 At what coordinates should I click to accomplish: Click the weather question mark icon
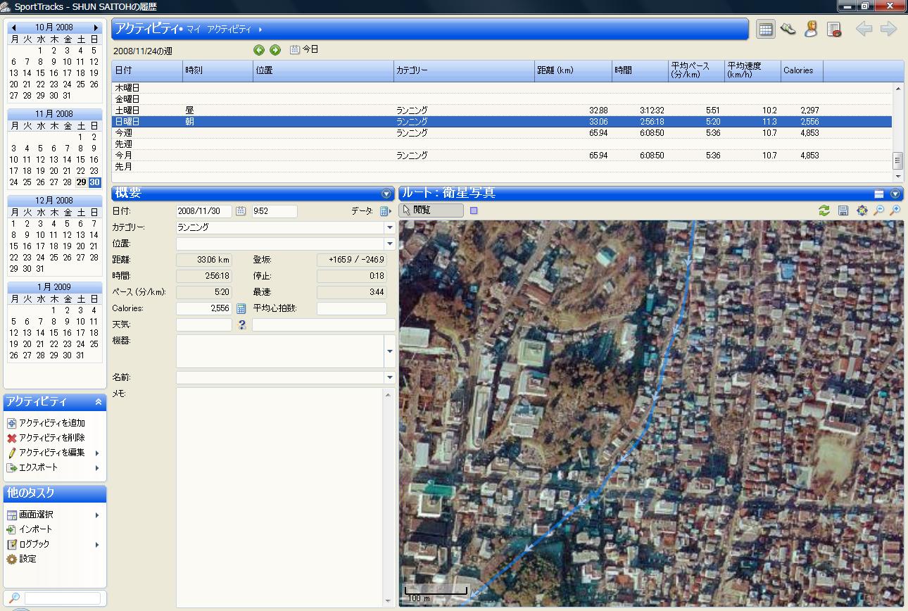tap(241, 325)
